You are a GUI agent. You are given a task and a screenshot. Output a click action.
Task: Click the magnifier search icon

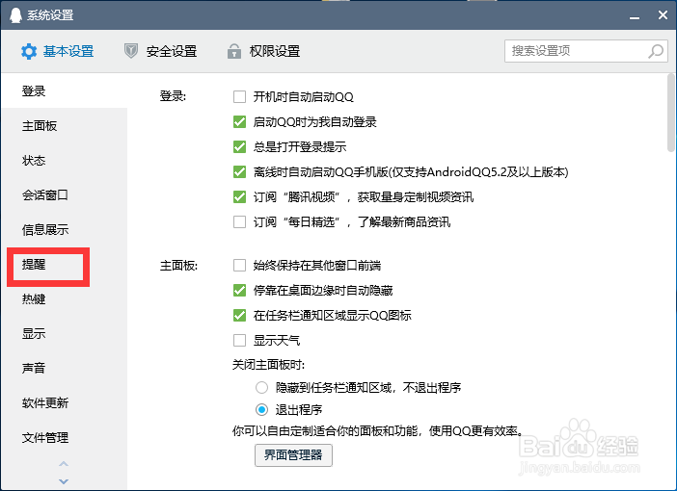tap(656, 51)
